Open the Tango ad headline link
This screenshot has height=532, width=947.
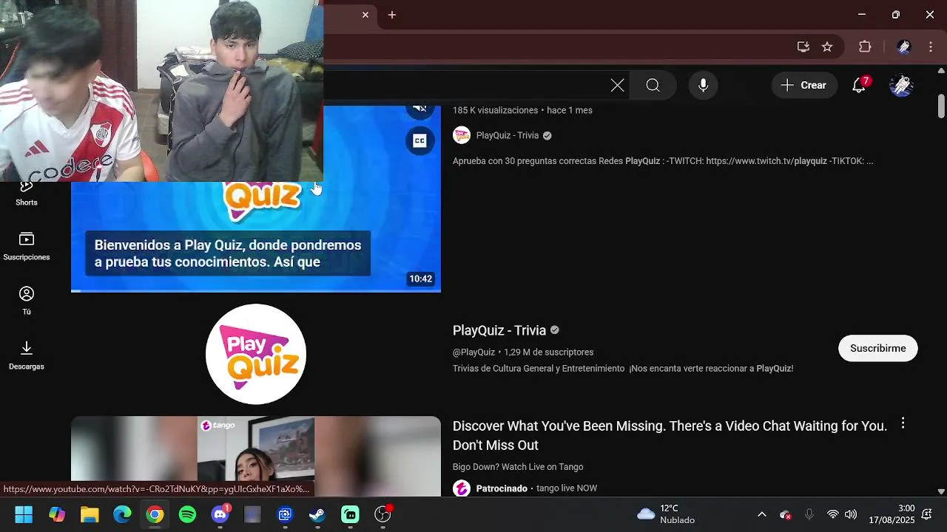coord(670,435)
